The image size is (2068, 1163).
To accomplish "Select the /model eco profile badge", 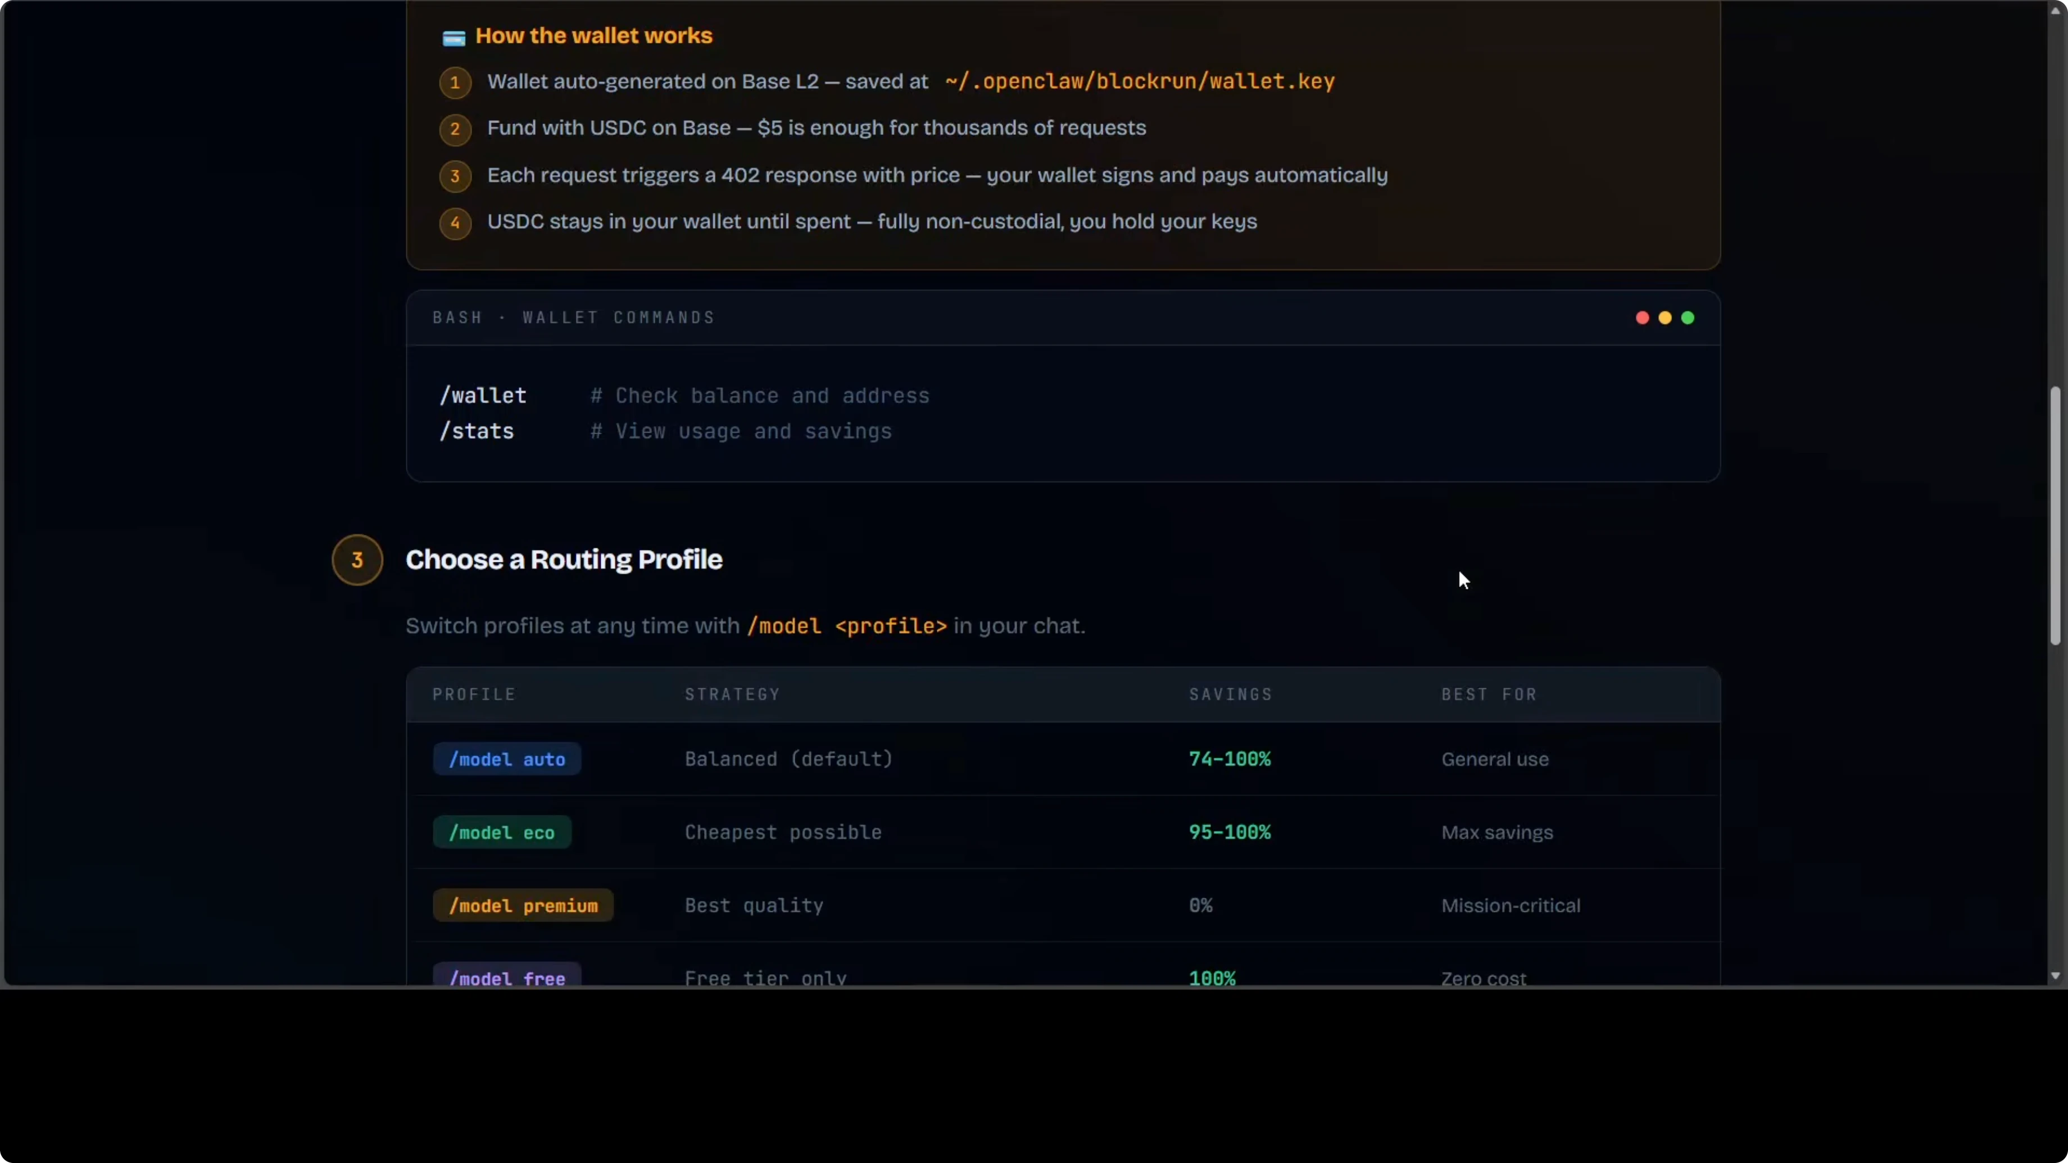I will tap(501, 832).
